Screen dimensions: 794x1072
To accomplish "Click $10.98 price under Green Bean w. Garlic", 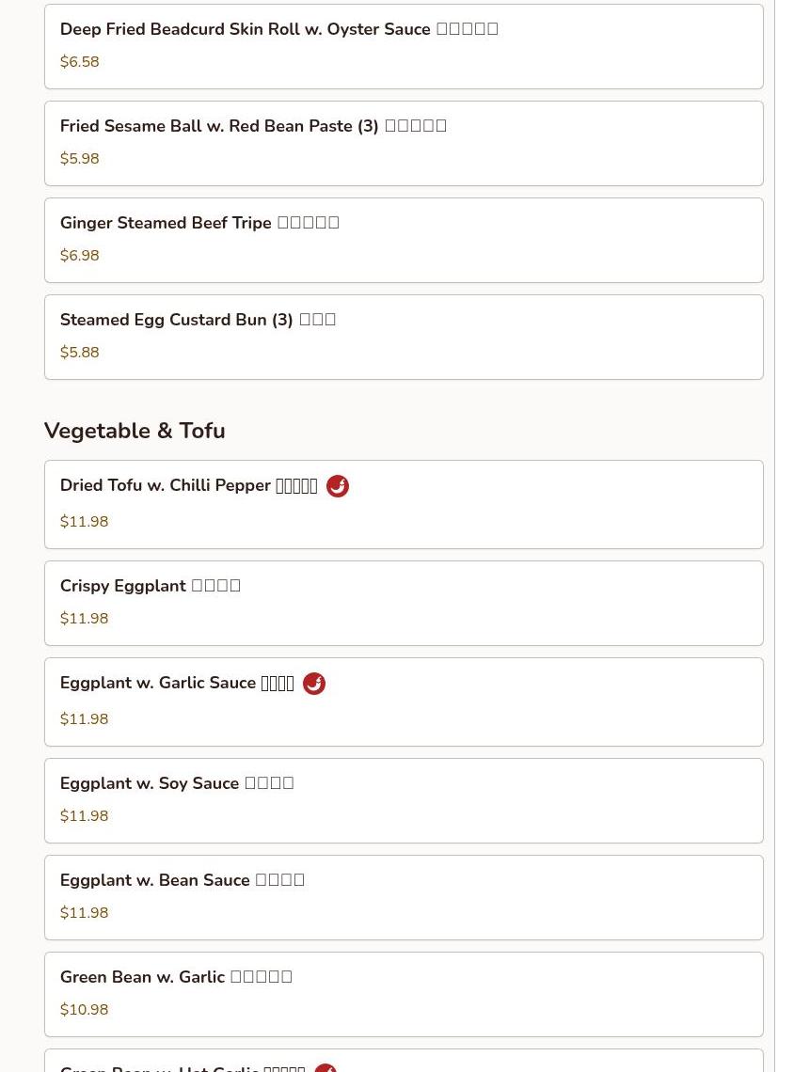I will coord(84,1010).
